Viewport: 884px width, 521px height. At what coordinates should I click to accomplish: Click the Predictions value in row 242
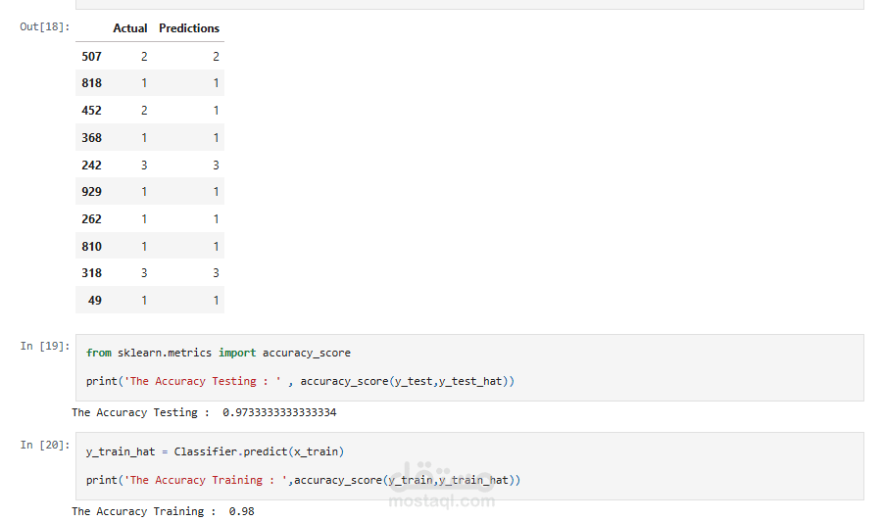coord(216,166)
